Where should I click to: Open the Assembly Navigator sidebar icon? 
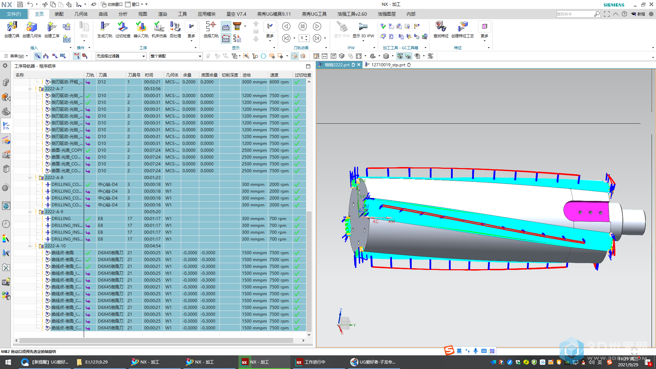point(6,83)
